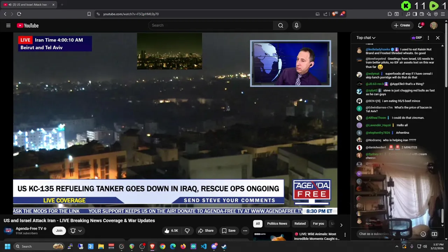The width and height of the screenshot is (448, 252).
Task: Open Wild Animals video title link
Action: 317,236
